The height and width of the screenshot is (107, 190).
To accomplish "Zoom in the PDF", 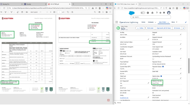I will pyautogui.click(x=51, y=12).
